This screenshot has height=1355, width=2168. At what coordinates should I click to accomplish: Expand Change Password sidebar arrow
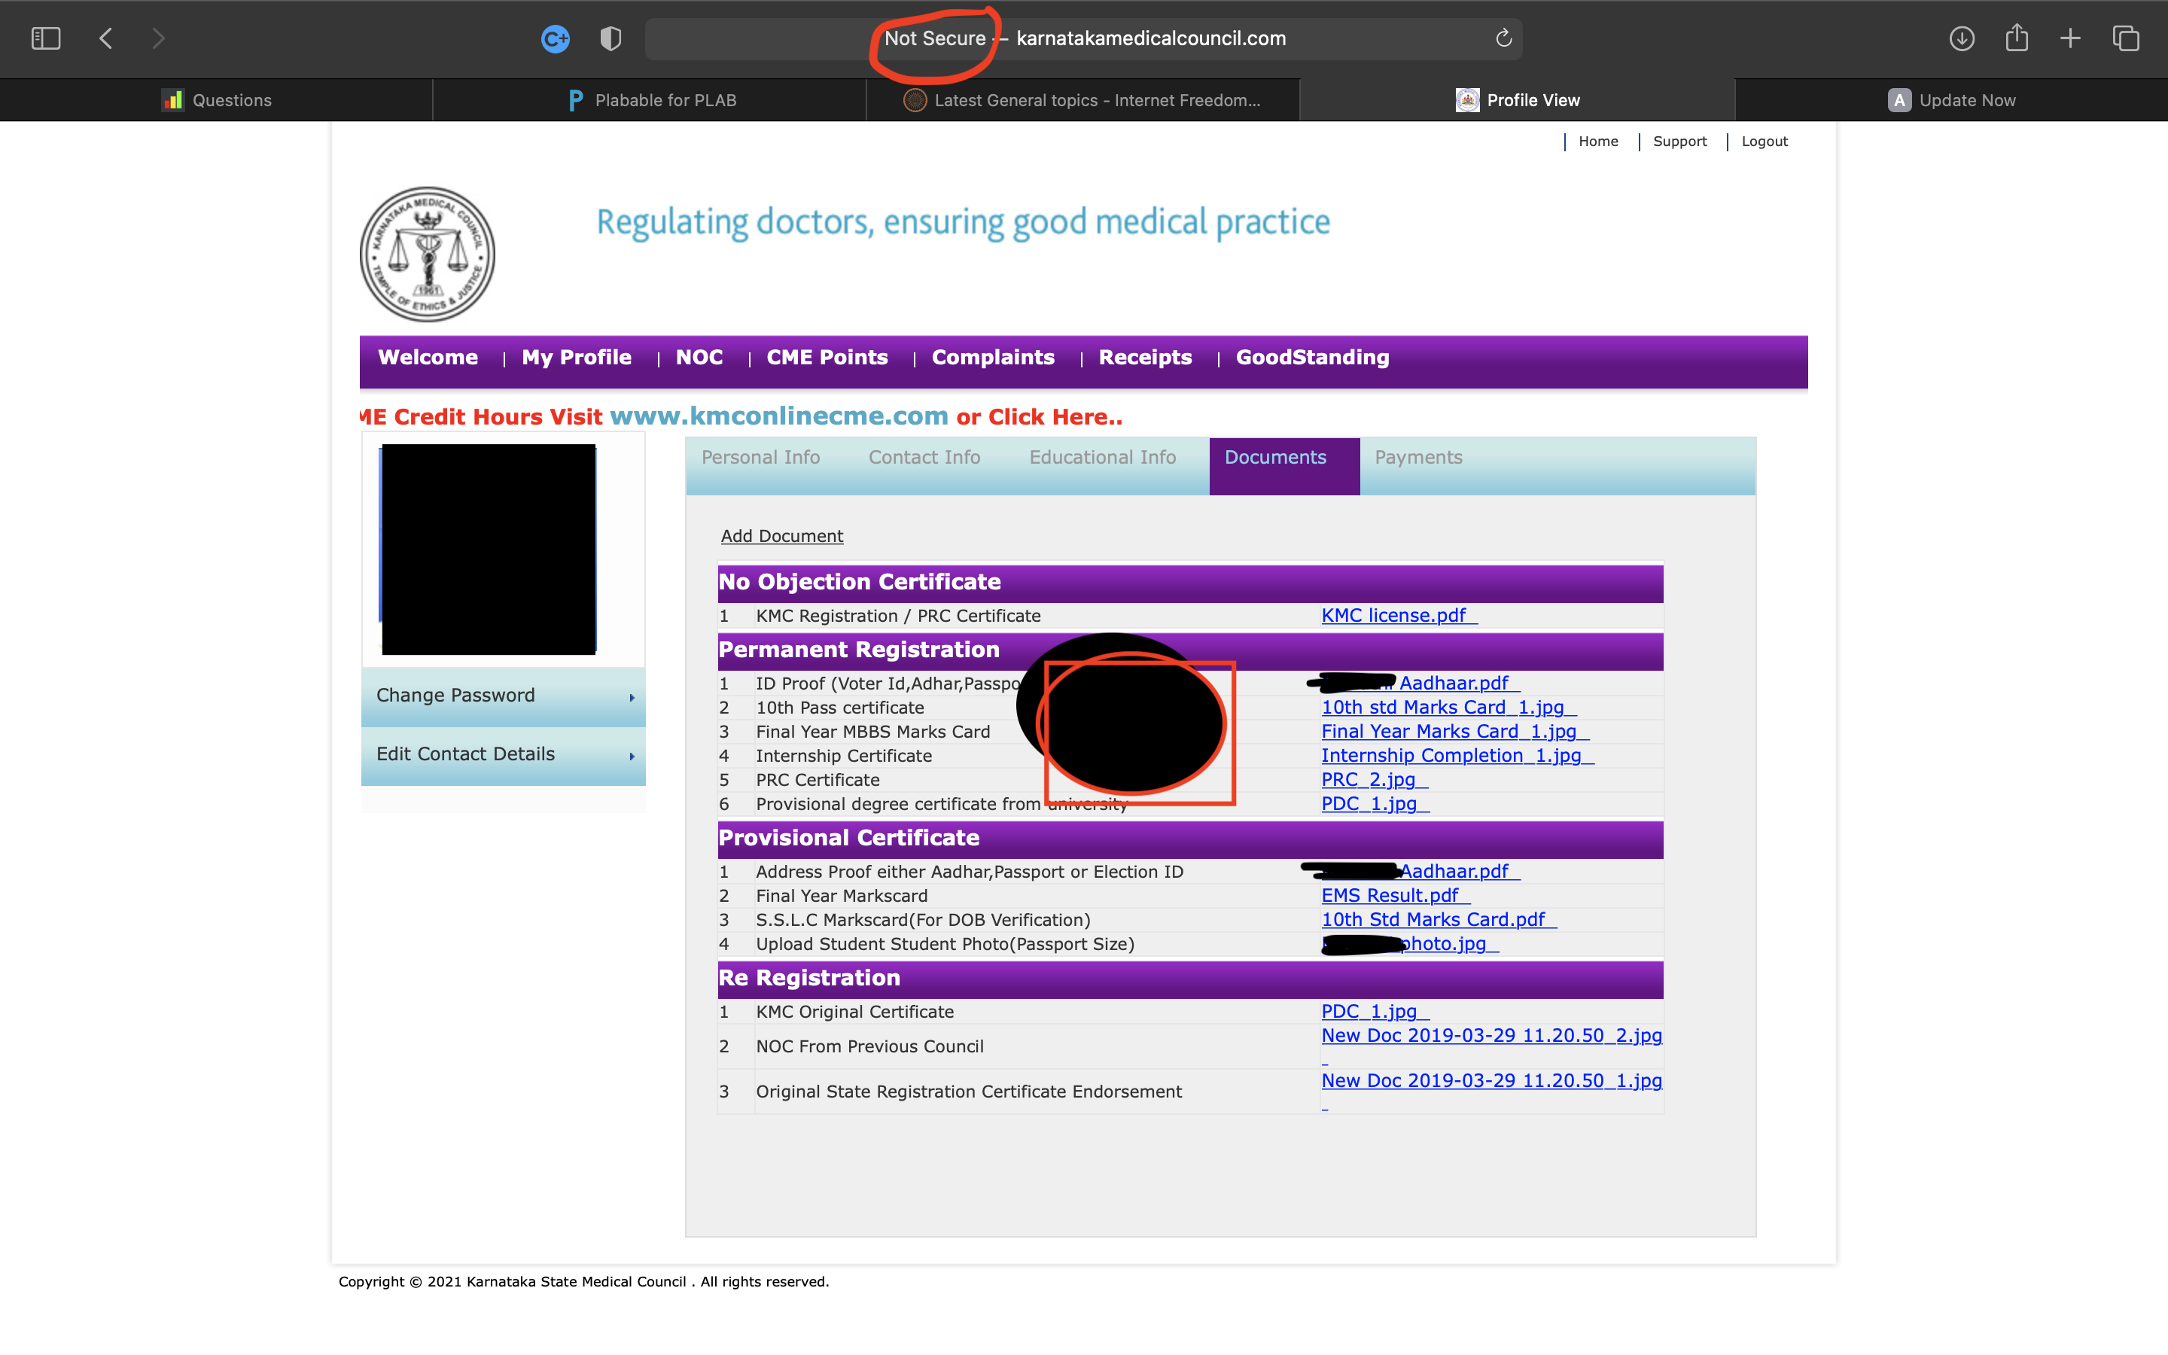point(632,697)
